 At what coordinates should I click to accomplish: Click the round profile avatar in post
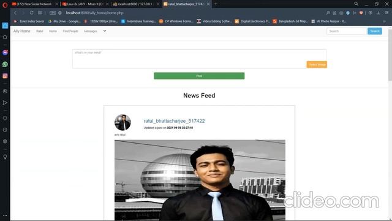123,122
